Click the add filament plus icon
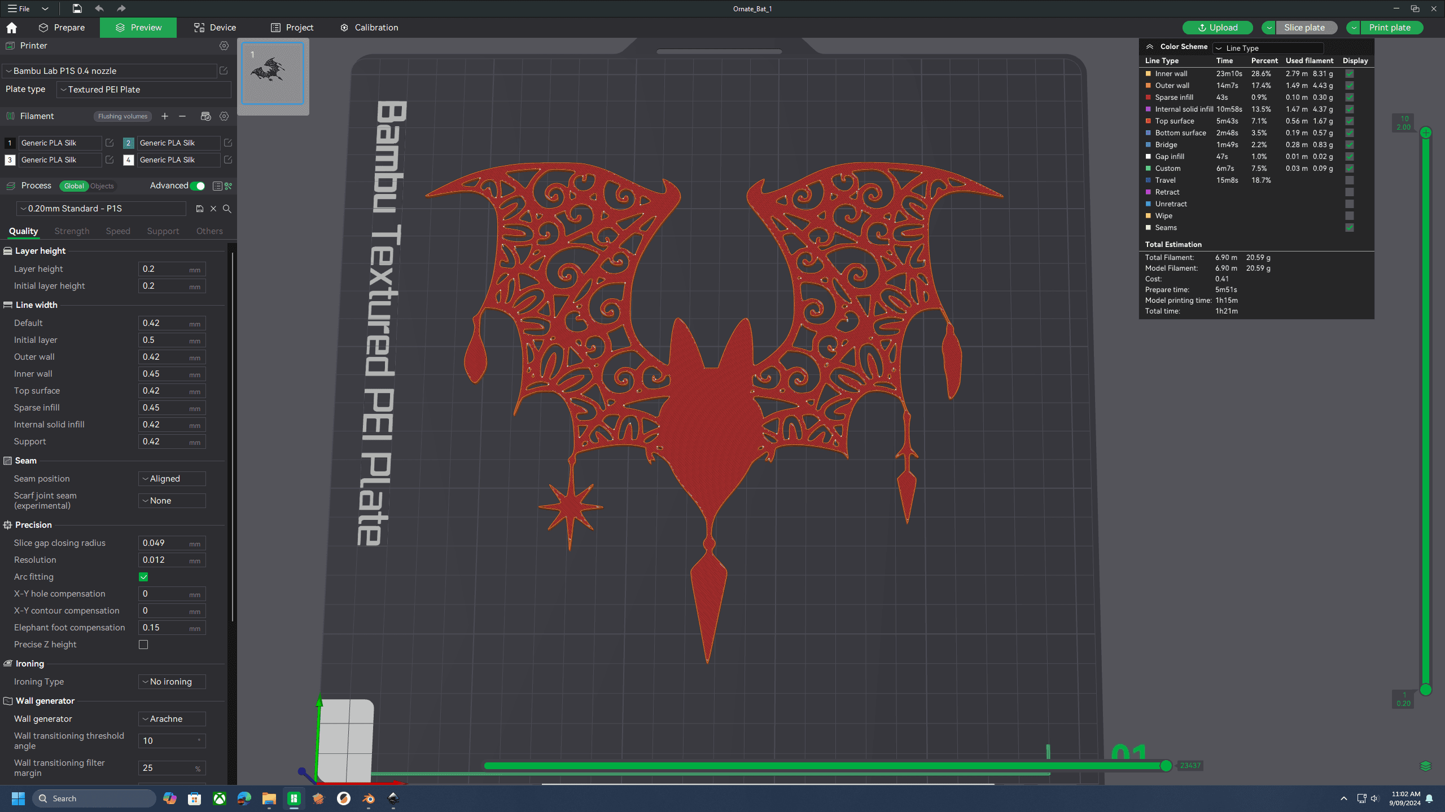1445x812 pixels. click(x=166, y=117)
